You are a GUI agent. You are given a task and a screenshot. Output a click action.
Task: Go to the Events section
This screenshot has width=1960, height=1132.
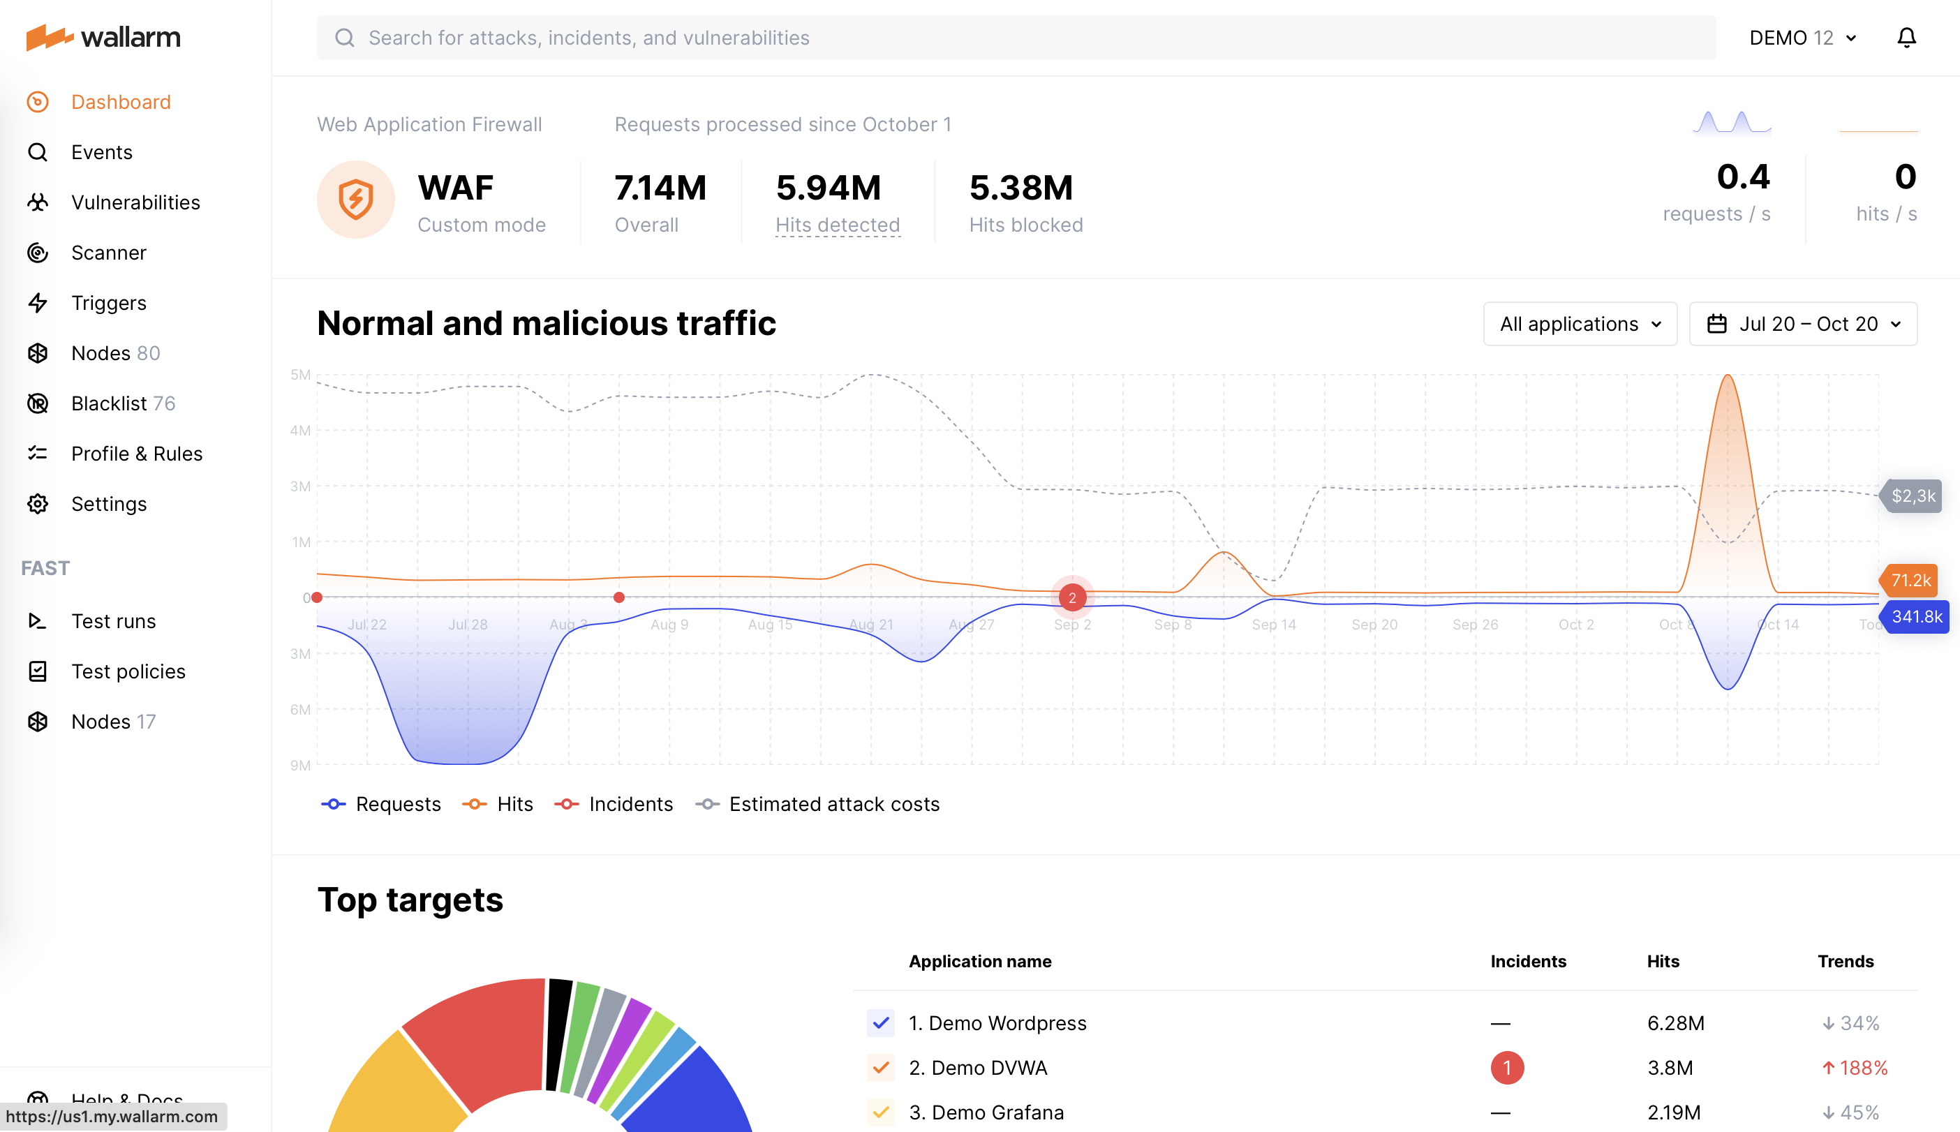coord(101,151)
